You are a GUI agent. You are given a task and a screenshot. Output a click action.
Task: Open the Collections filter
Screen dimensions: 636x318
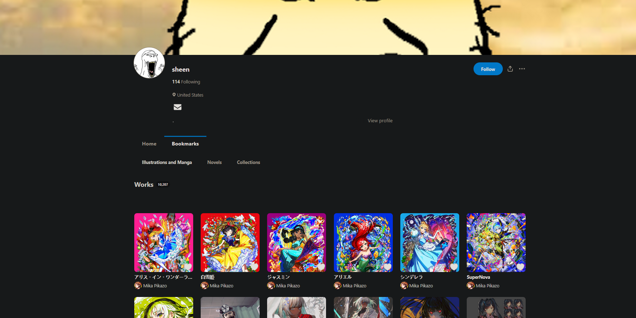(248, 162)
